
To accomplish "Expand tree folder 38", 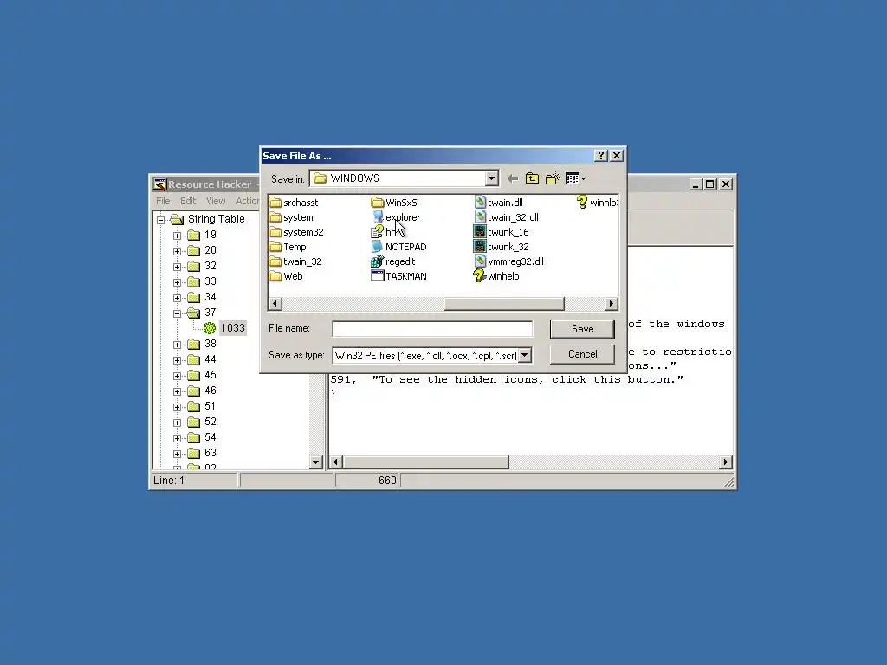I will click(x=177, y=345).
